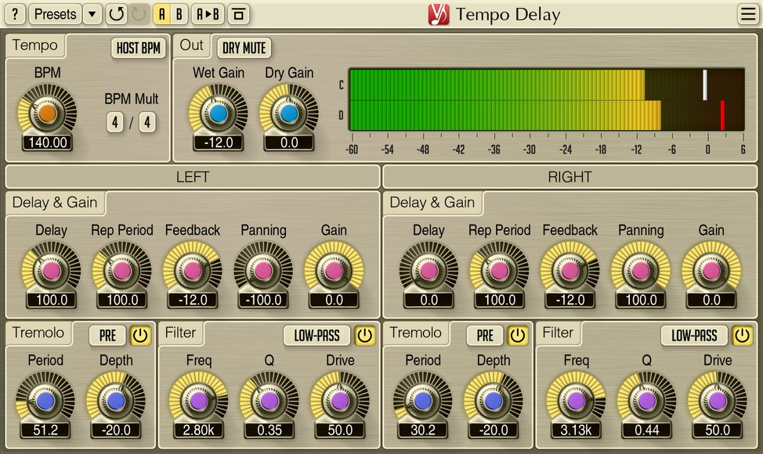
Task: Click the Left Tremolo Depth knob
Action: coord(116,401)
